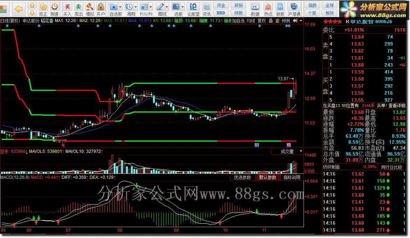Open the 测速 speed test icon
The width and height of the screenshot is (410, 238).
(54, 9)
